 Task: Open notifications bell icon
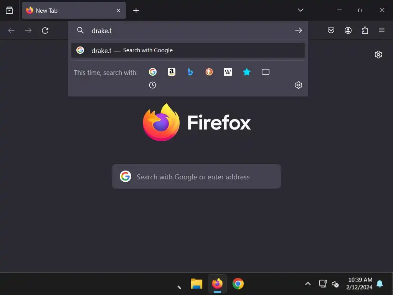tap(380, 284)
